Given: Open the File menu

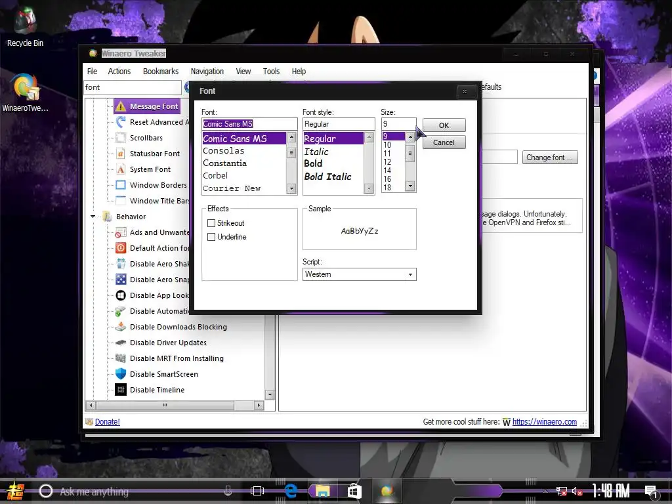Looking at the screenshot, I should tap(92, 71).
